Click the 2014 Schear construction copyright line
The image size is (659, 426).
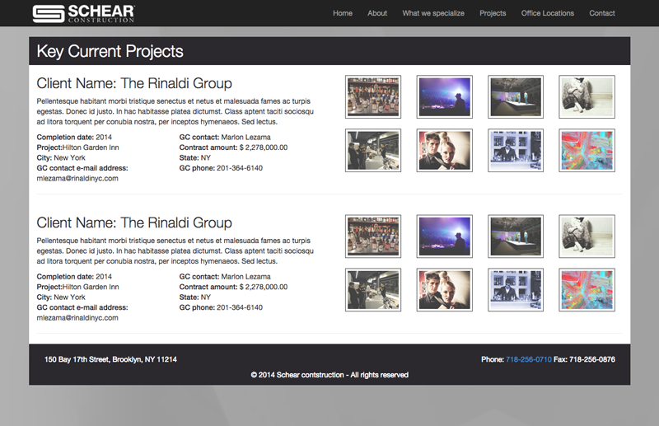point(329,375)
